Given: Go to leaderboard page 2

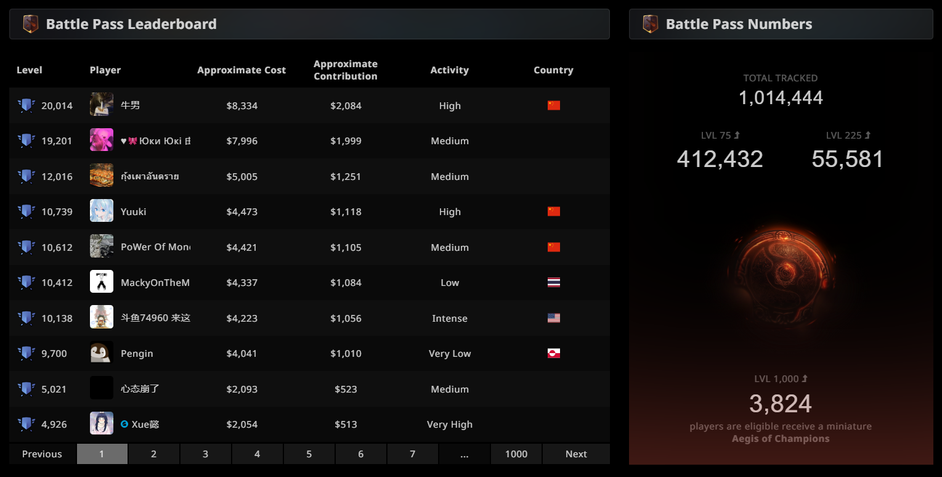Looking at the screenshot, I should click(153, 454).
